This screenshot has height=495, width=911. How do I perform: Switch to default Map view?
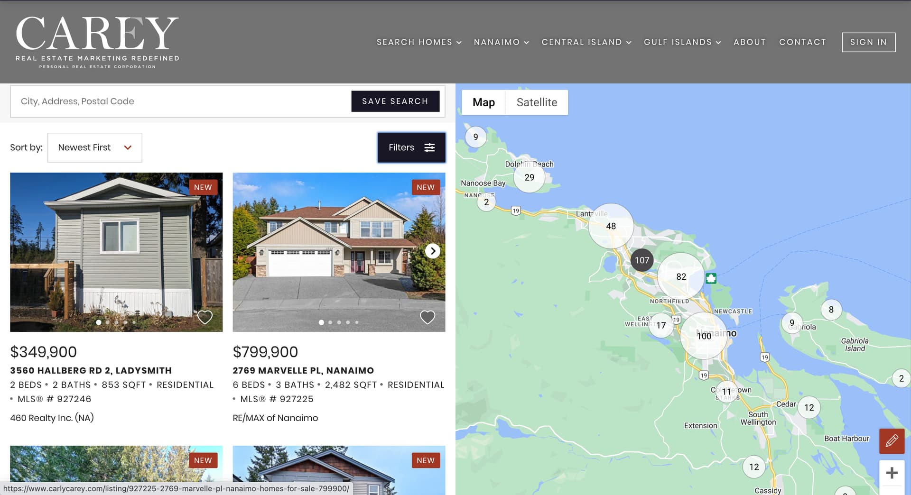[483, 102]
